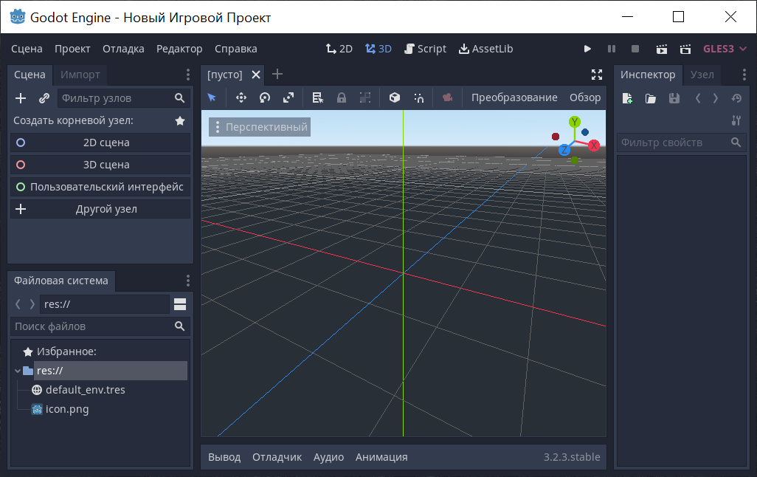This screenshot has height=477, width=757.
Task: Choose Другой узел as root
Action: tap(100, 209)
